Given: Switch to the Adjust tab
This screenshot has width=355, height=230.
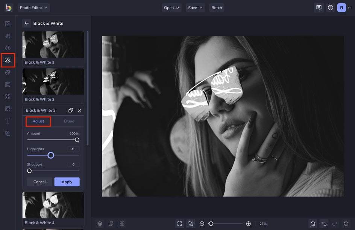Looking at the screenshot, I should pyautogui.click(x=38, y=121).
